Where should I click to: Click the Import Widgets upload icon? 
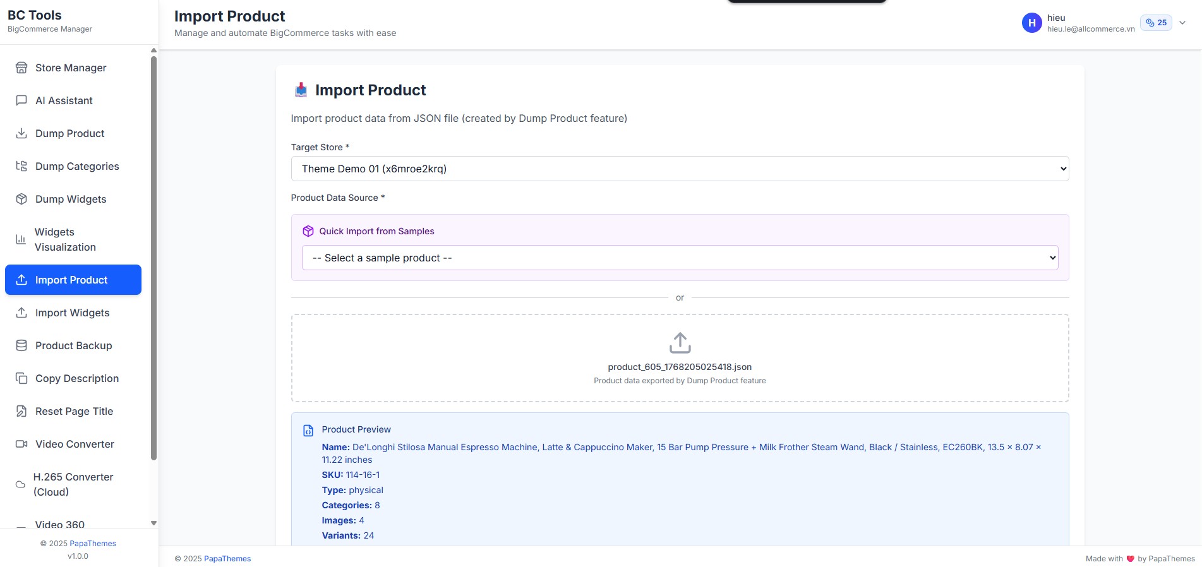[x=21, y=313]
